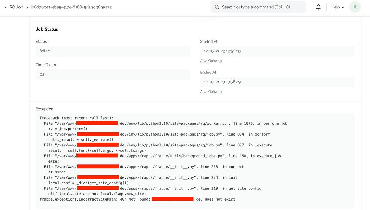Click the Asia/Jakarta label under Ended At

pos(211,91)
